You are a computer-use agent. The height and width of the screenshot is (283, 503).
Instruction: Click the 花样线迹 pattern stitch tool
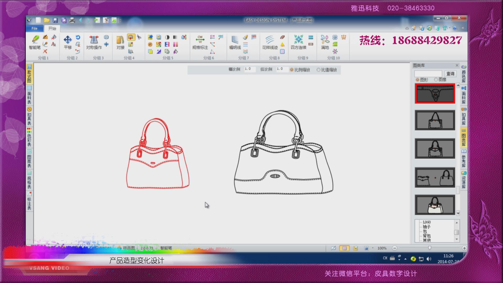pyautogui.click(x=270, y=42)
